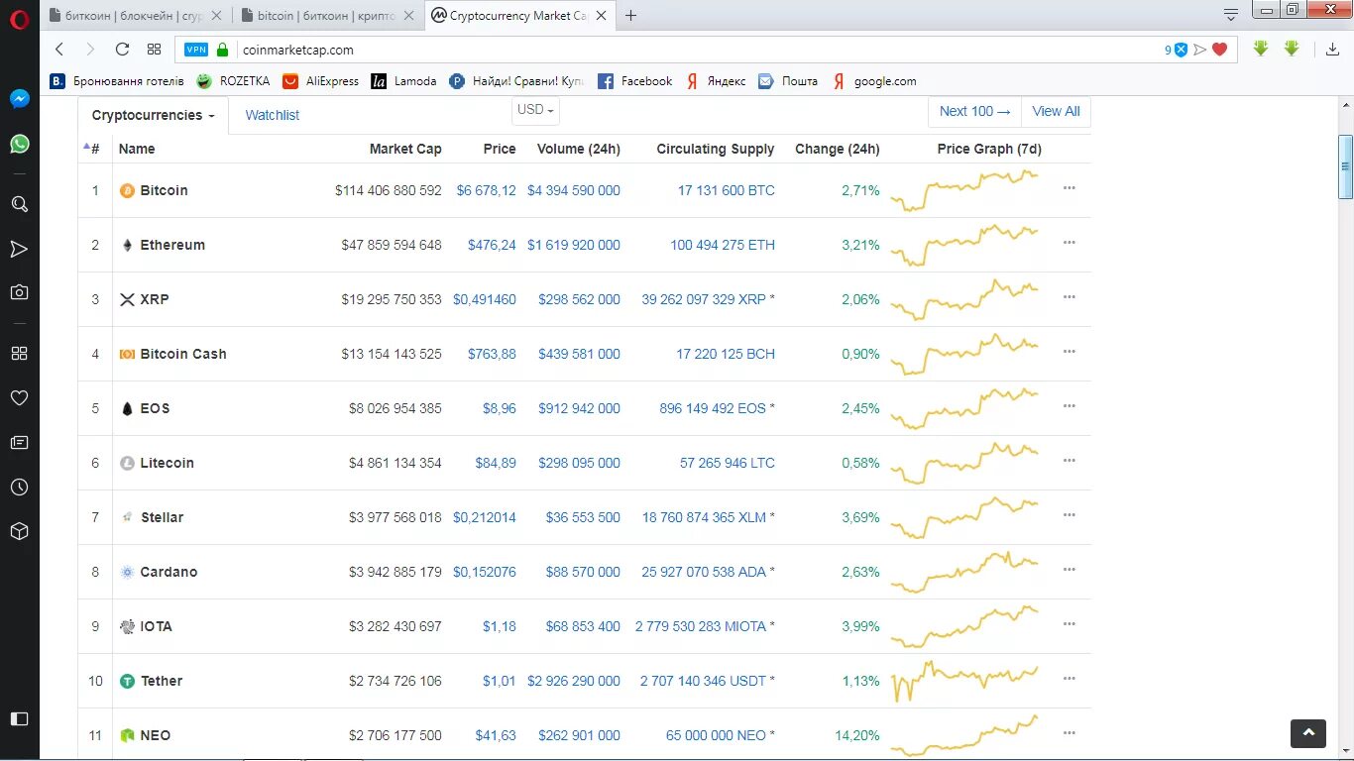This screenshot has height=761, width=1354.
Task: Click the Tether logo icon
Action: click(x=127, y=681)
